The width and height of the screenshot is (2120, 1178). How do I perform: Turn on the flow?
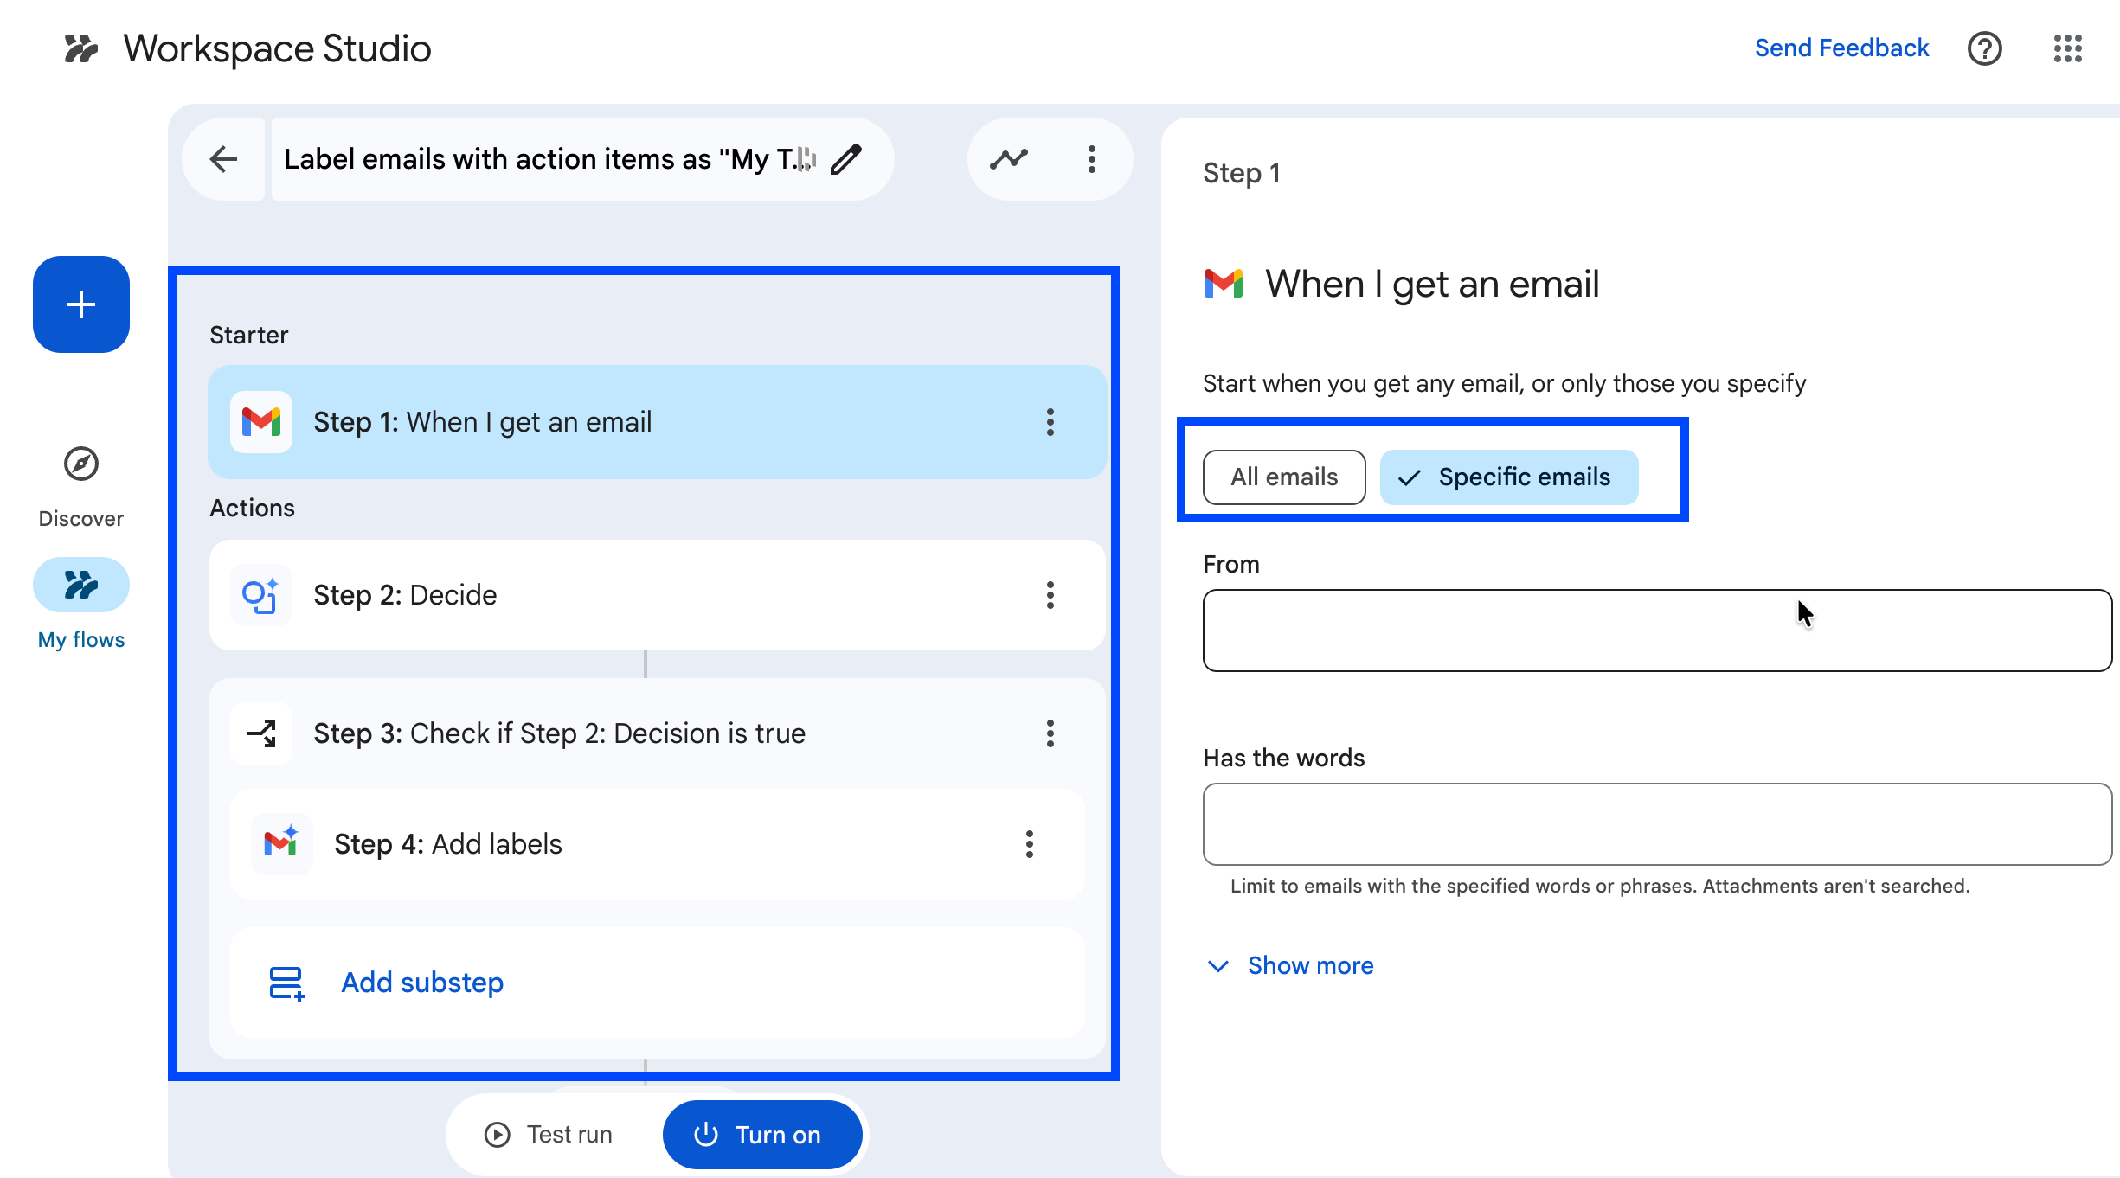761,1135
